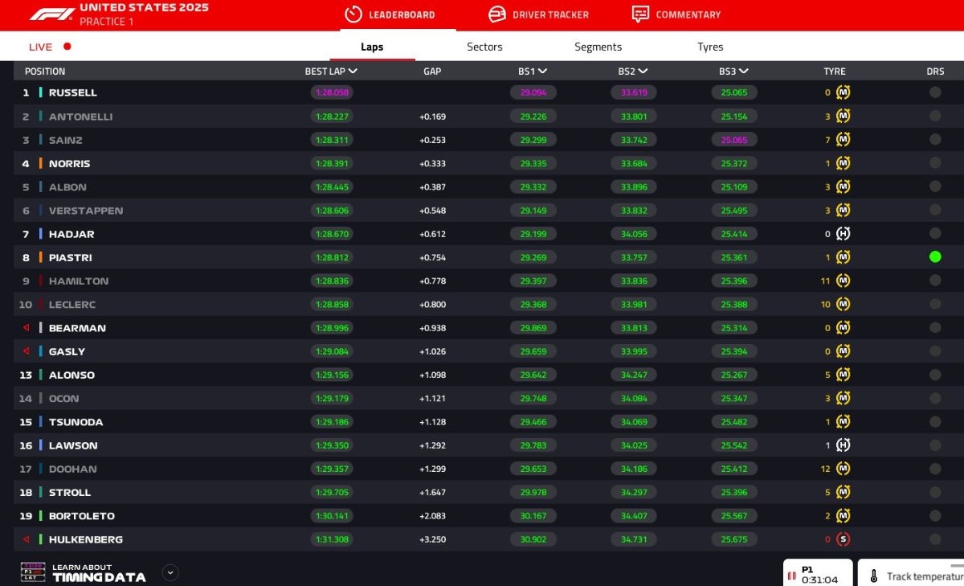Select driver name VERSTAPPEN
964x586 pixels.
click(x=86, y=211)
